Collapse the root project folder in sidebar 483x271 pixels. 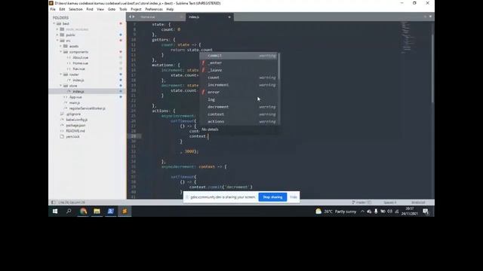tap(54, 23)
